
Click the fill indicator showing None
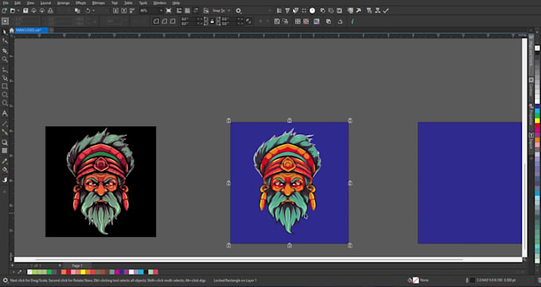click(x=418, y=281)
